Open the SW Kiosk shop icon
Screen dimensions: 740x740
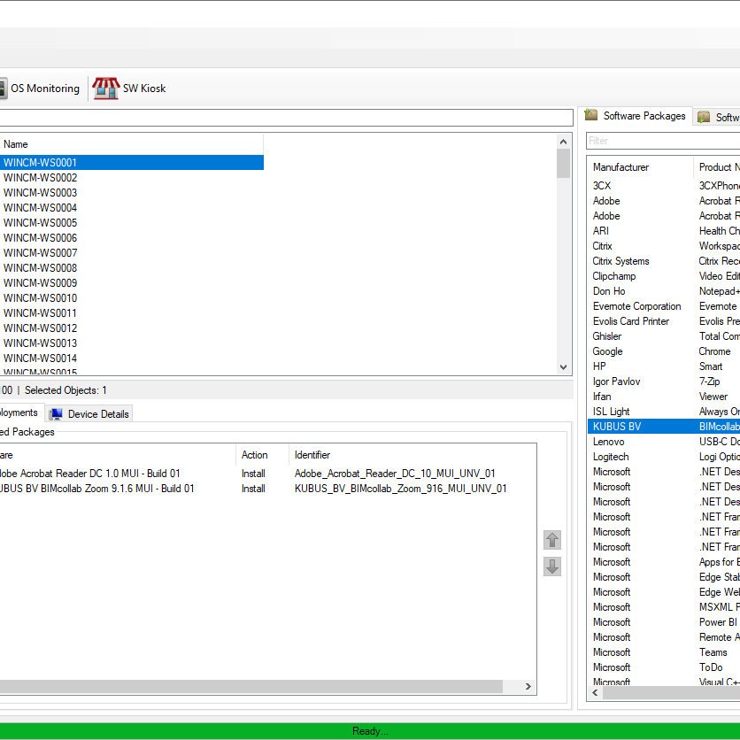(x=106, y=89)
